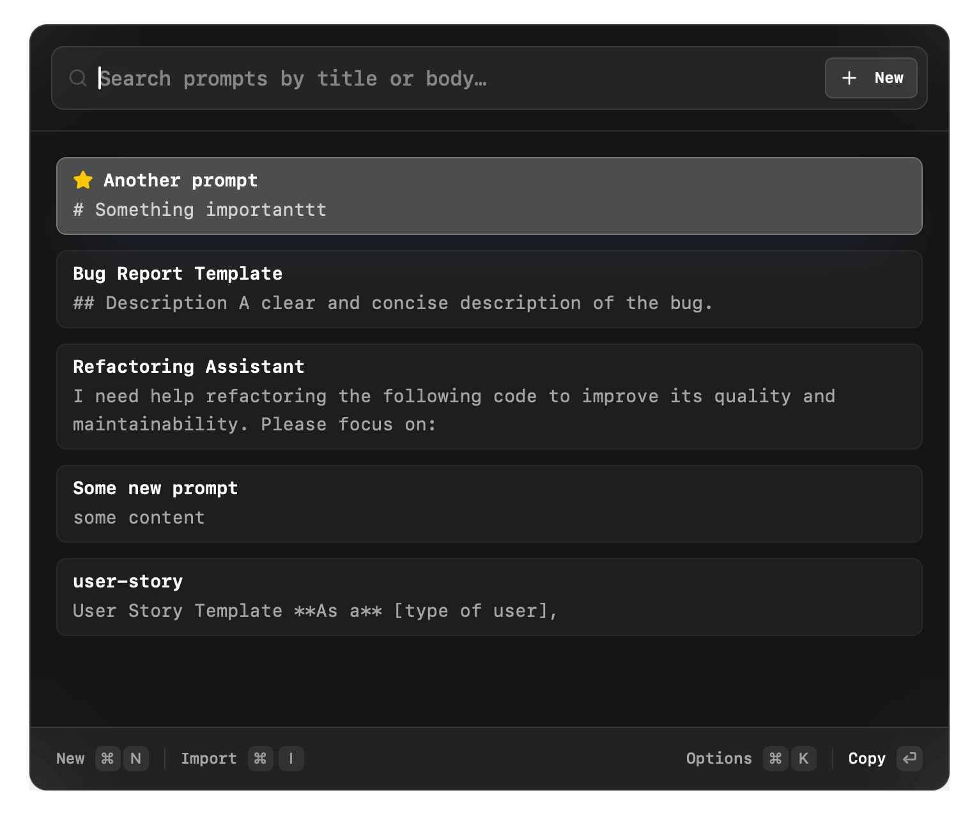Open the Options menu in footer
The height and width of the screenshot is (825, 979).
(718, 759)
